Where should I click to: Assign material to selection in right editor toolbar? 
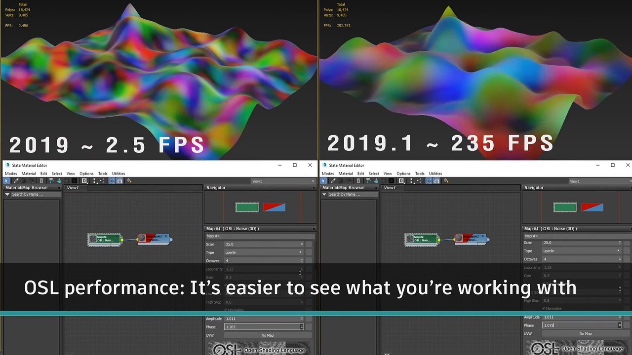click(349, 181)
